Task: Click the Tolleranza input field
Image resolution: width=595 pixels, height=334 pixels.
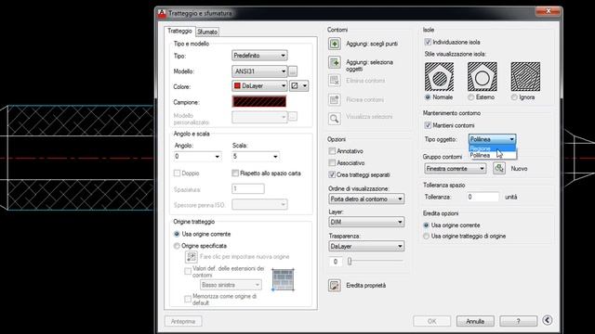Action: point(483,197)
